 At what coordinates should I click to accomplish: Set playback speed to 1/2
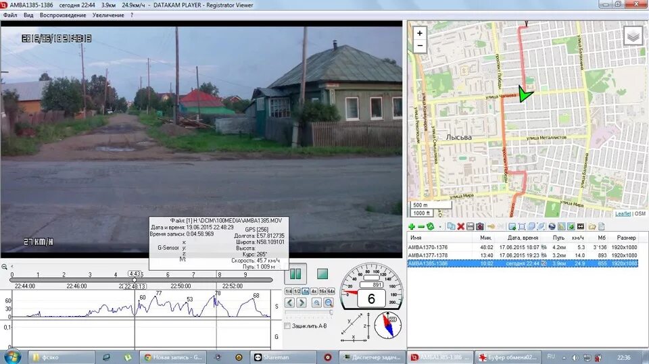coord(297,291)
